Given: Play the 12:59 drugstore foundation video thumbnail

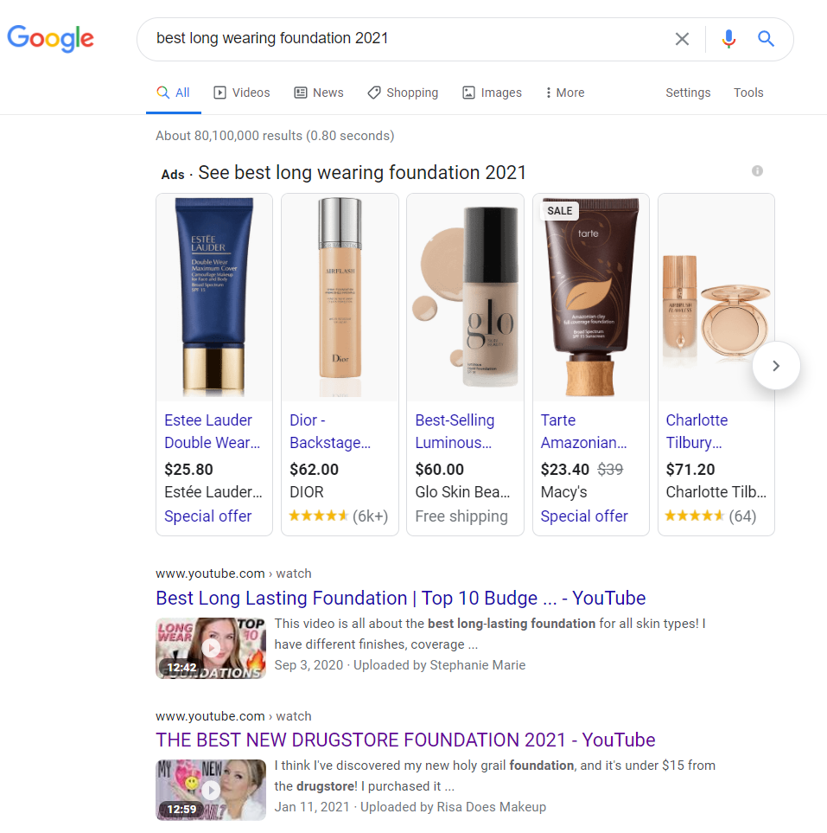Looking at the screenshot, I should pyautogui.click(x=211, y=790).
